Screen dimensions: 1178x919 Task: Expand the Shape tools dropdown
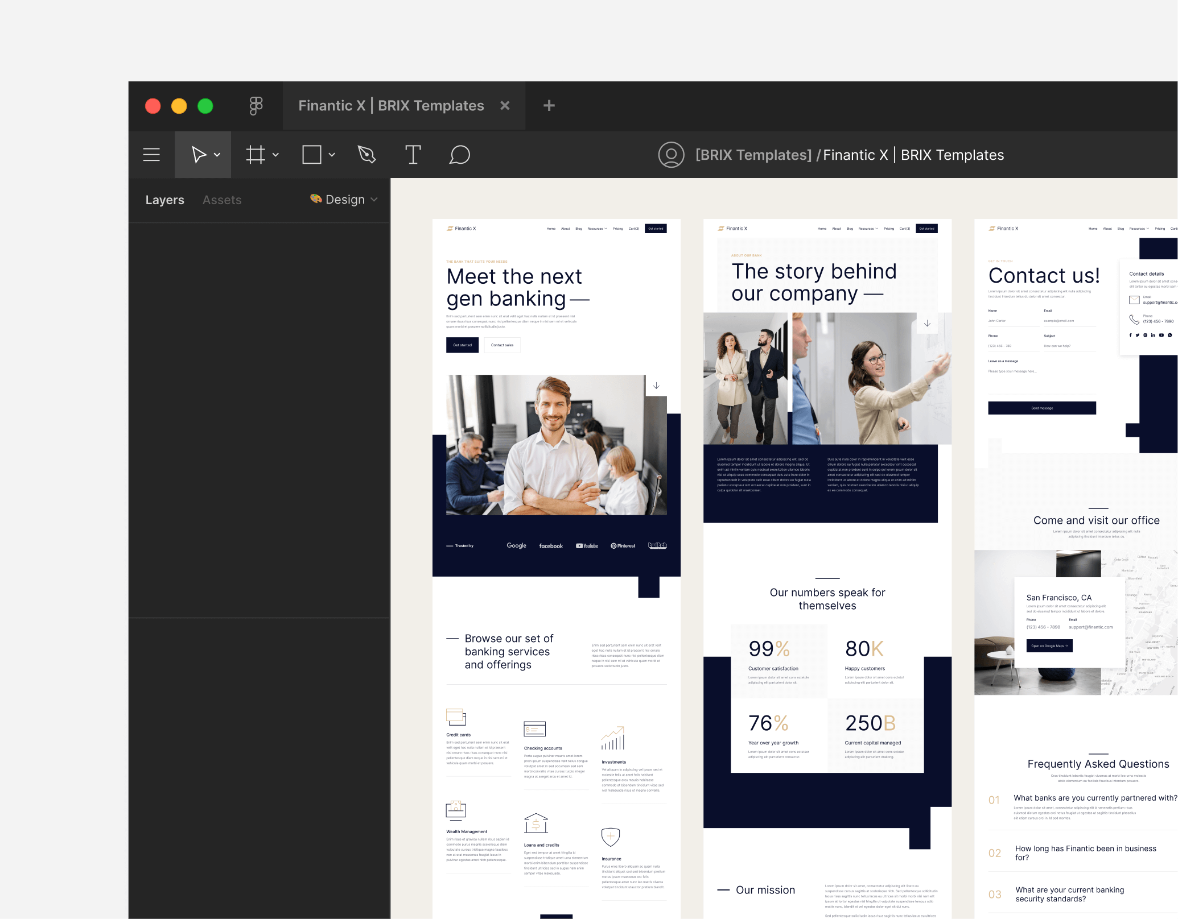coord(332,154)
